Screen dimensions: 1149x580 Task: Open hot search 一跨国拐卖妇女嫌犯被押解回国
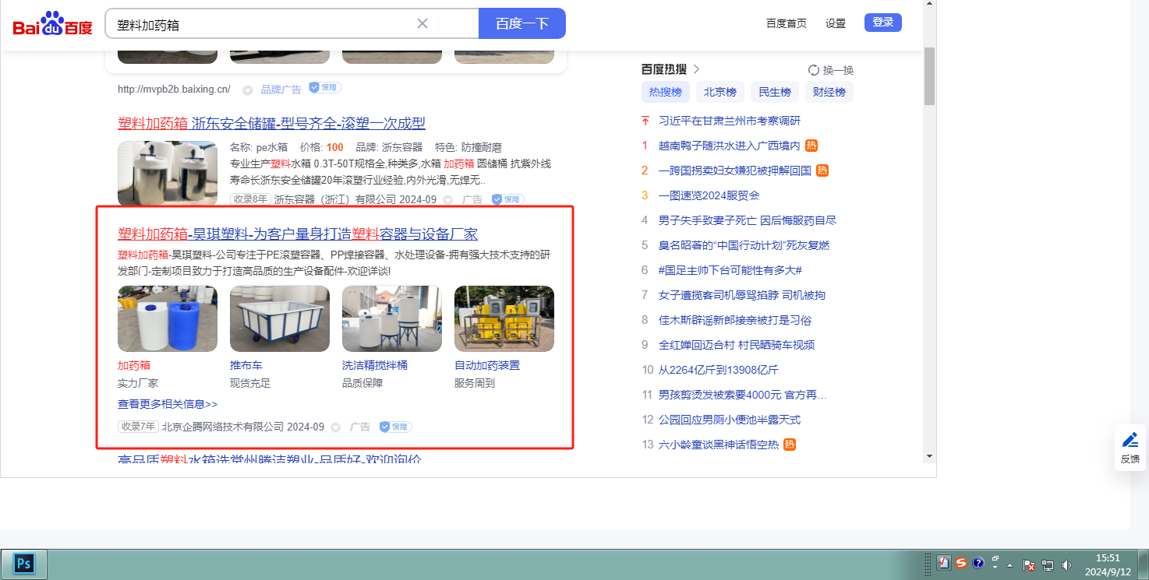[735, 170]
